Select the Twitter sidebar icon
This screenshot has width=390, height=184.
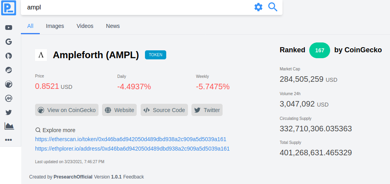(x=9, y=112)
